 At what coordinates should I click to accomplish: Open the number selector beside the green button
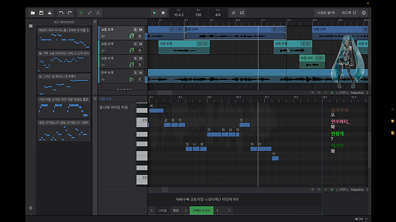point(223,210)
